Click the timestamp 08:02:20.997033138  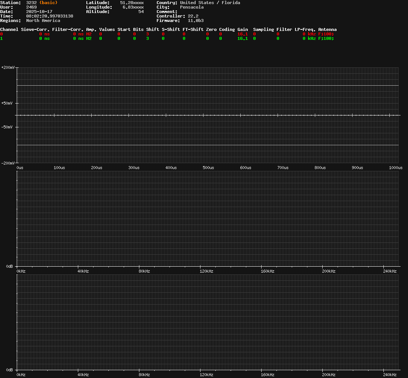[x=50, y=16]
